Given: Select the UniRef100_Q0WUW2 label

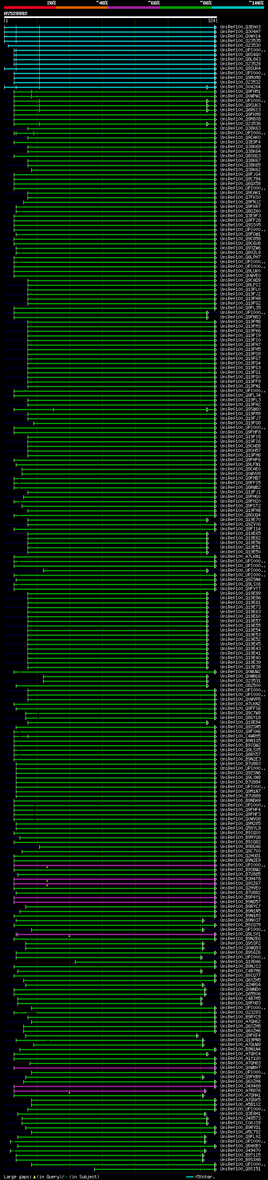Looking at the screenshot, I should pyautogui.click(x=240, y=671).
